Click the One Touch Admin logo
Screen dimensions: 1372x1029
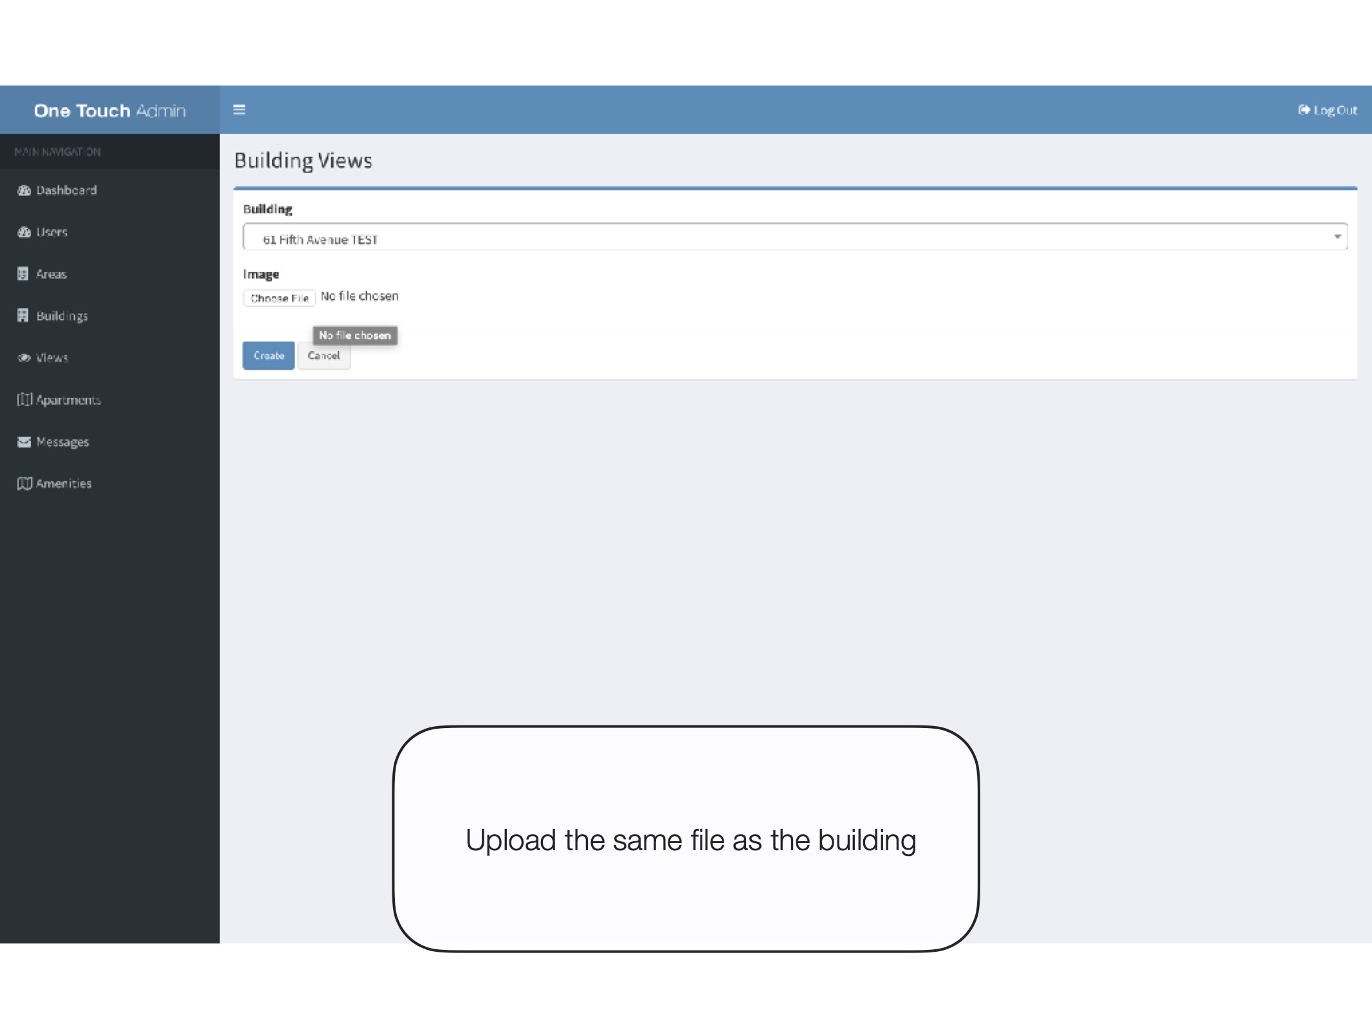[109, 111]
